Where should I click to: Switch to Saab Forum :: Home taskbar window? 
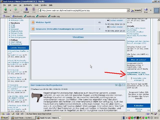(x=49, y=118)
